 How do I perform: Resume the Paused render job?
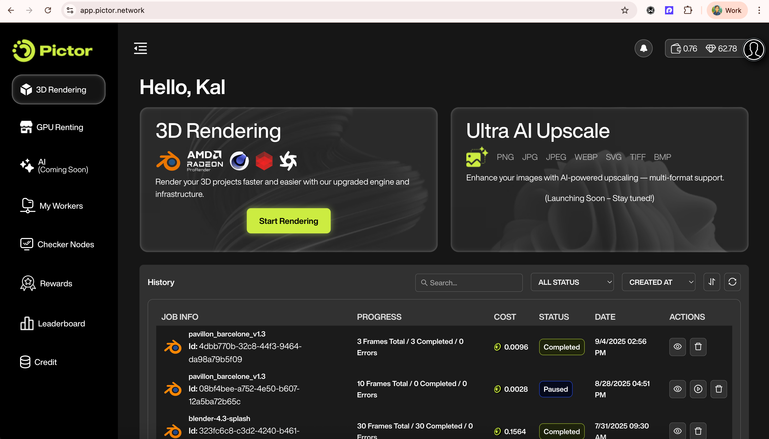tap(698, 389)
